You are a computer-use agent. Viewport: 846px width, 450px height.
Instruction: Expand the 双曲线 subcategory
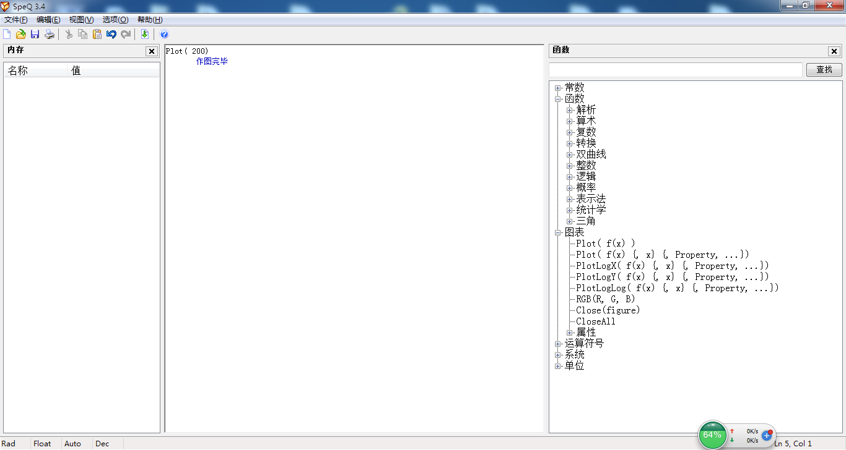point(570,155)
